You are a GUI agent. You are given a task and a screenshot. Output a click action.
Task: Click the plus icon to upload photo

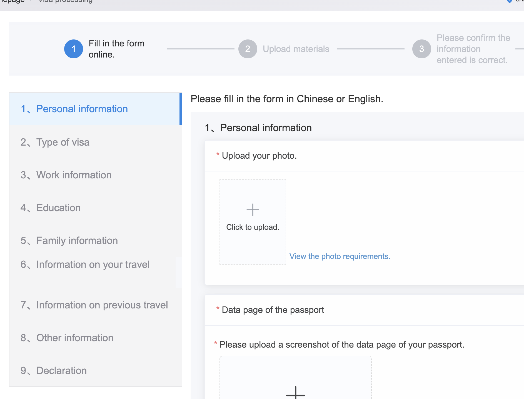(253, 210)
